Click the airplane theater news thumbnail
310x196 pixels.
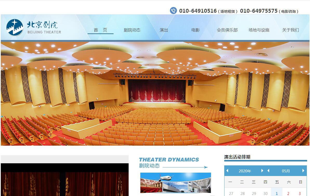[176, 183]
